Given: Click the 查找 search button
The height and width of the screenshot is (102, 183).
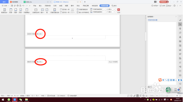Looking at the screenshot, I should 114,6.
